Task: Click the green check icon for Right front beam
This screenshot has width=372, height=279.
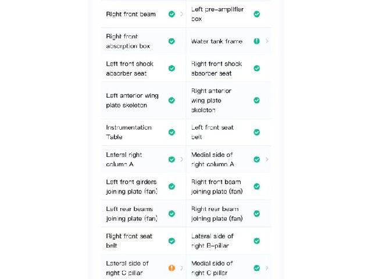Action: pos(172,14)
